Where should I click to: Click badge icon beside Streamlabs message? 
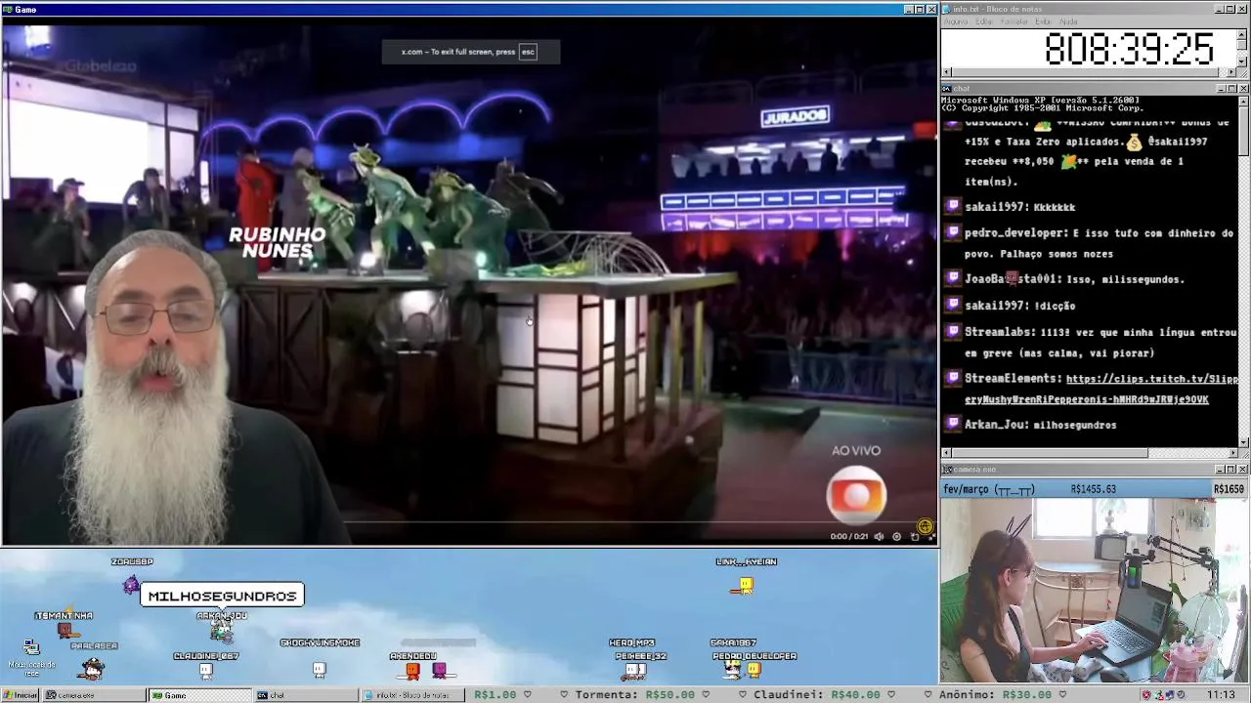(x=953, y=331)
